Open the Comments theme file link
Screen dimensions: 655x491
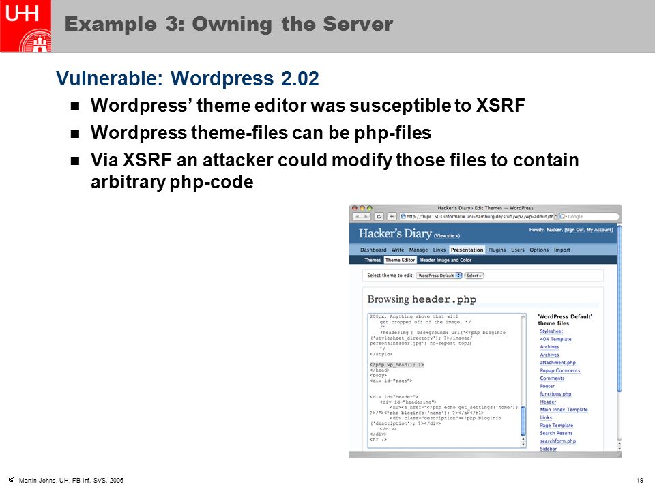point(552,378)
